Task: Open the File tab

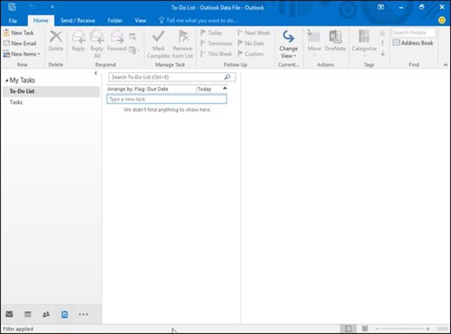Action: pos(13,21)
